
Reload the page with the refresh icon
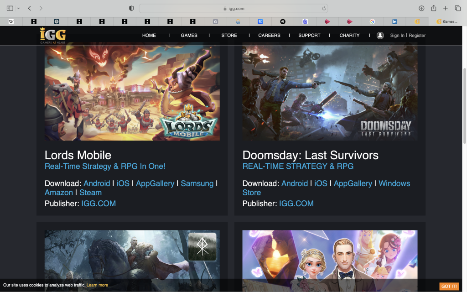coord(324,8)
